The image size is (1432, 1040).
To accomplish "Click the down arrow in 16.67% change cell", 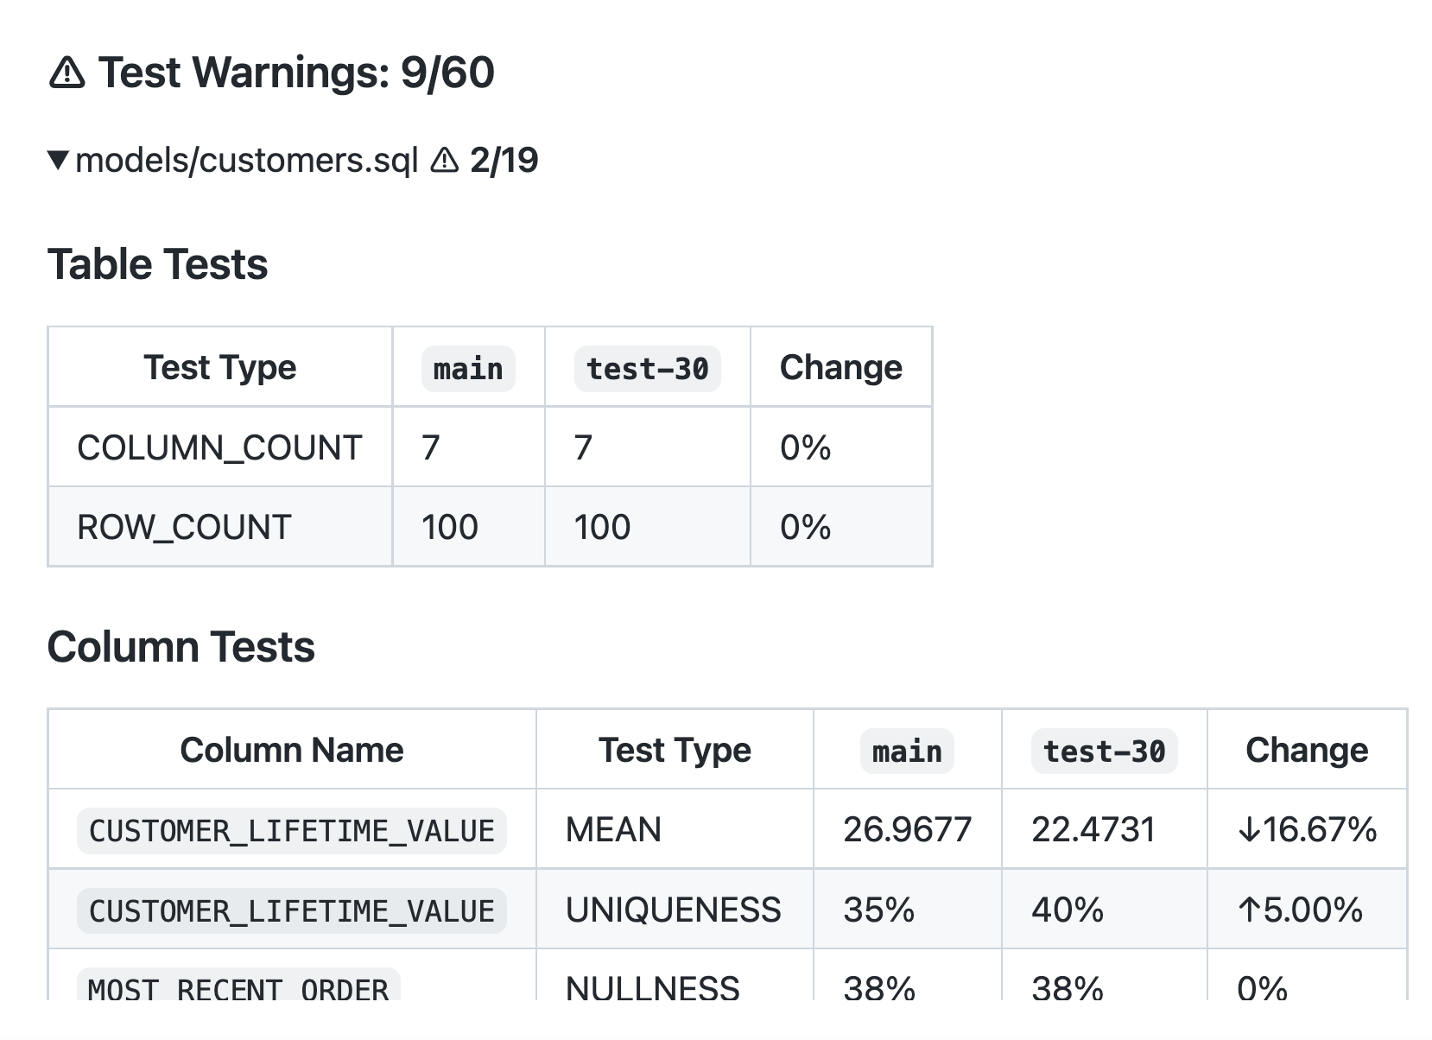I will click(x=1249, y=830).
